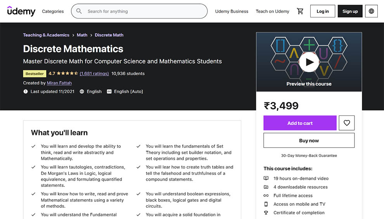
Task: Go to Discrete Math breadcrumb
Action: coord(109,35)
